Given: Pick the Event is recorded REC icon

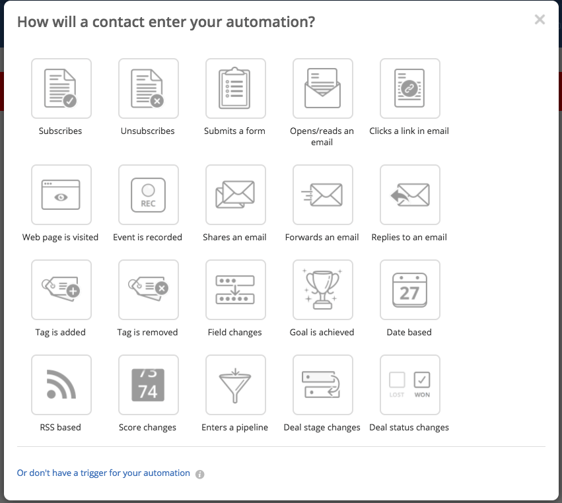Looking at the screenshot, I should click(x=149, y=195).
